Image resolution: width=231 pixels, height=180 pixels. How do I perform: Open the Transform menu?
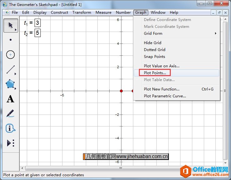(x=82, y=13)
